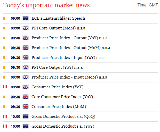This screenshot has height=132, width=160.
Task: Open the ECB's Lautenschläger Speech event
Action: pos(58,18)
